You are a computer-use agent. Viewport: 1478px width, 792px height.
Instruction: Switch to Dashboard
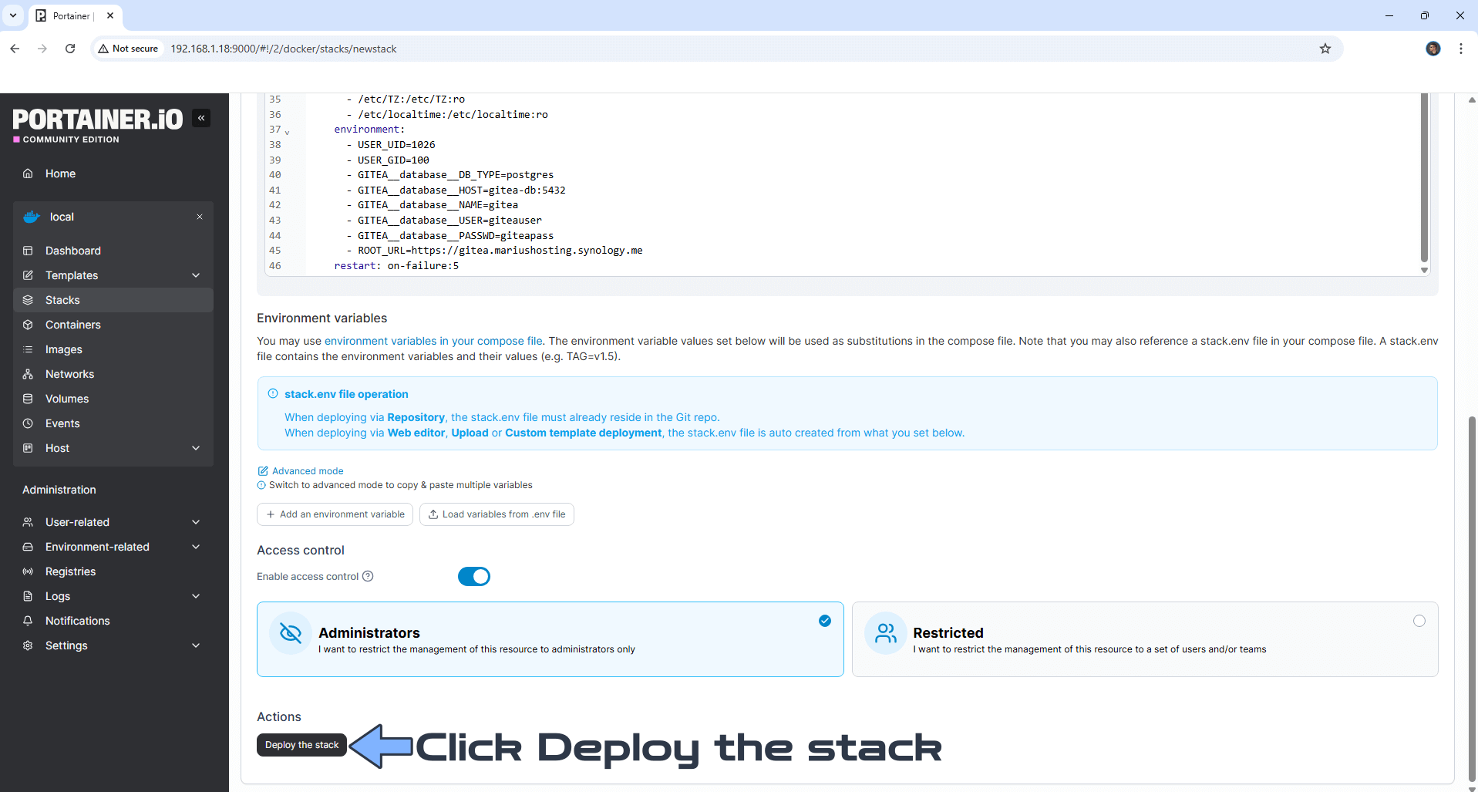click(x=72, y=251)
